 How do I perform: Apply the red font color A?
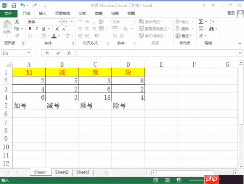point(54,36)
